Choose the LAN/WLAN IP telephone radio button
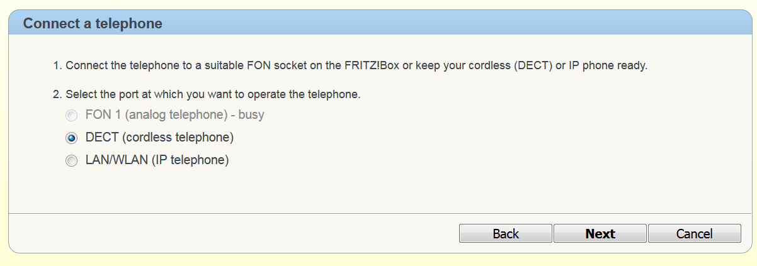This screenshot has width=757, height=266. coord(71,161)
